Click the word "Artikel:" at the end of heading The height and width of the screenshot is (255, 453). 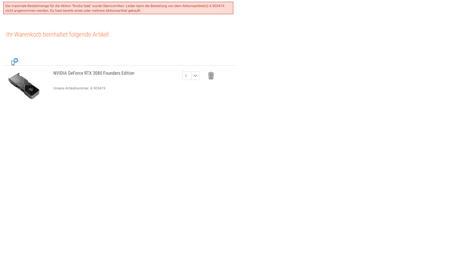(101, 34)
